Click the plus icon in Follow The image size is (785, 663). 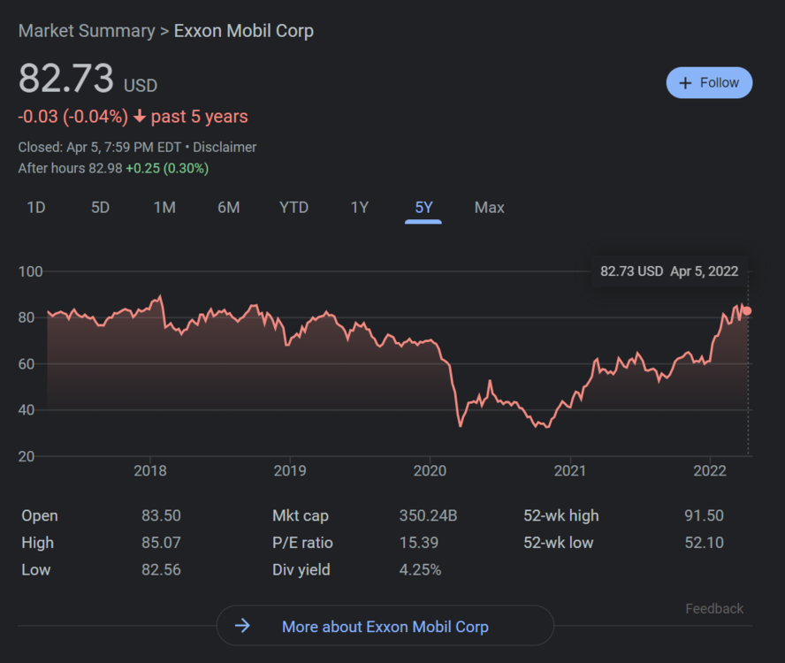[x=685, y=83]
